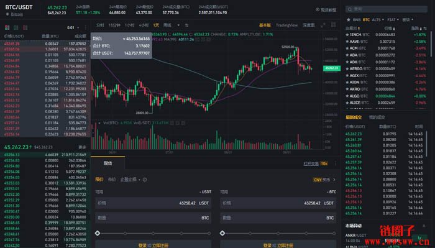Show only sell orders in order book
The width and height of the screenshot is (435, 248).
pyautogui.click(x=25, y=27)
